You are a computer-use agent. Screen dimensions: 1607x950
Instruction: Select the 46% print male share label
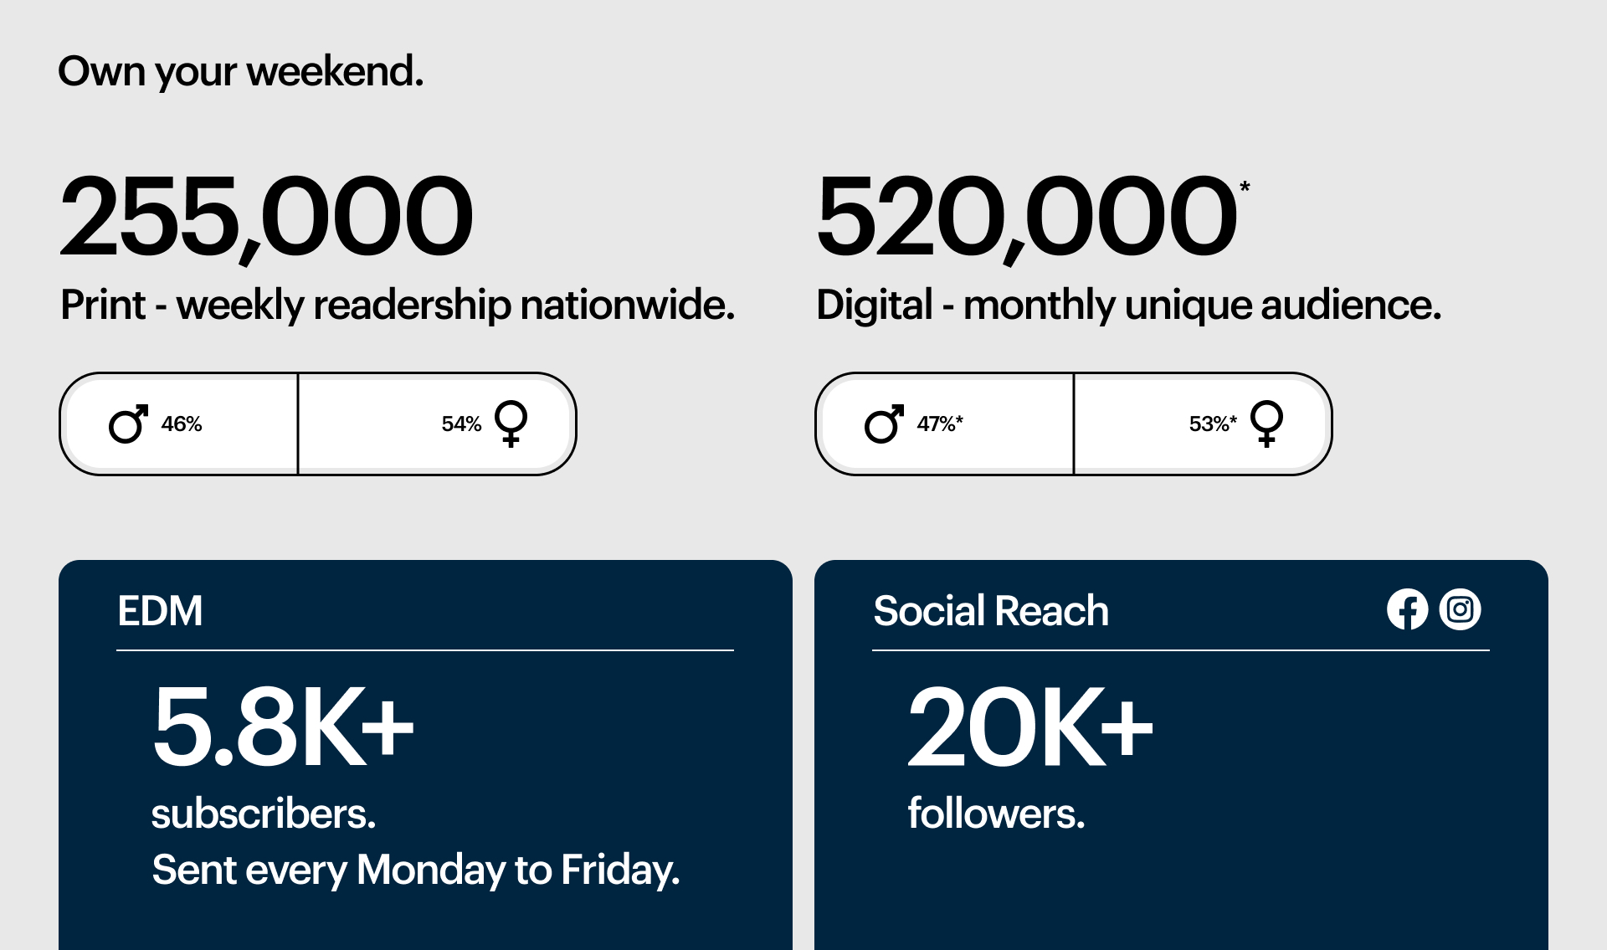pyautogui.click(x=182, y=424)
